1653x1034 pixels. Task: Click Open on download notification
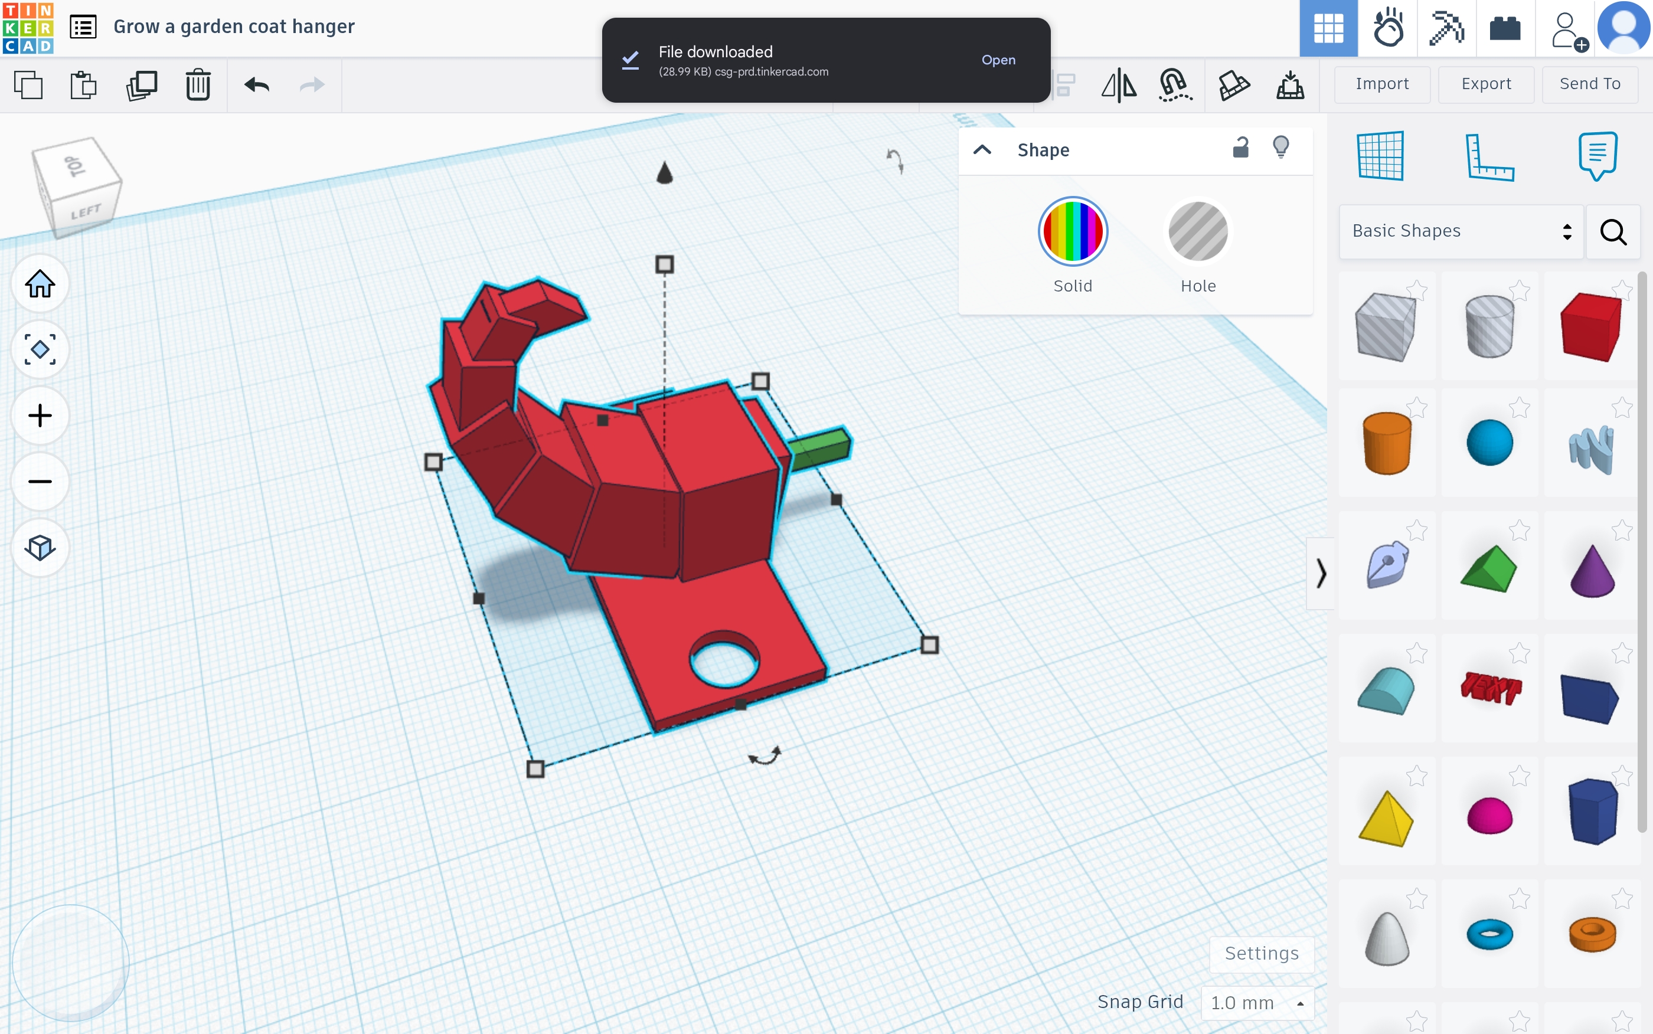pos(998,60)
